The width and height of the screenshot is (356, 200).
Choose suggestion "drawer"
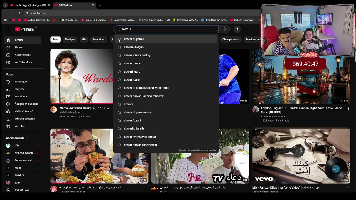click(166, 104)
